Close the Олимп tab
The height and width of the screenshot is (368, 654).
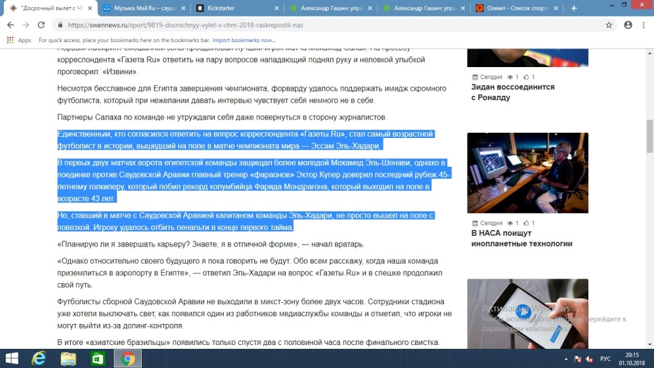[x=556, y=8]
